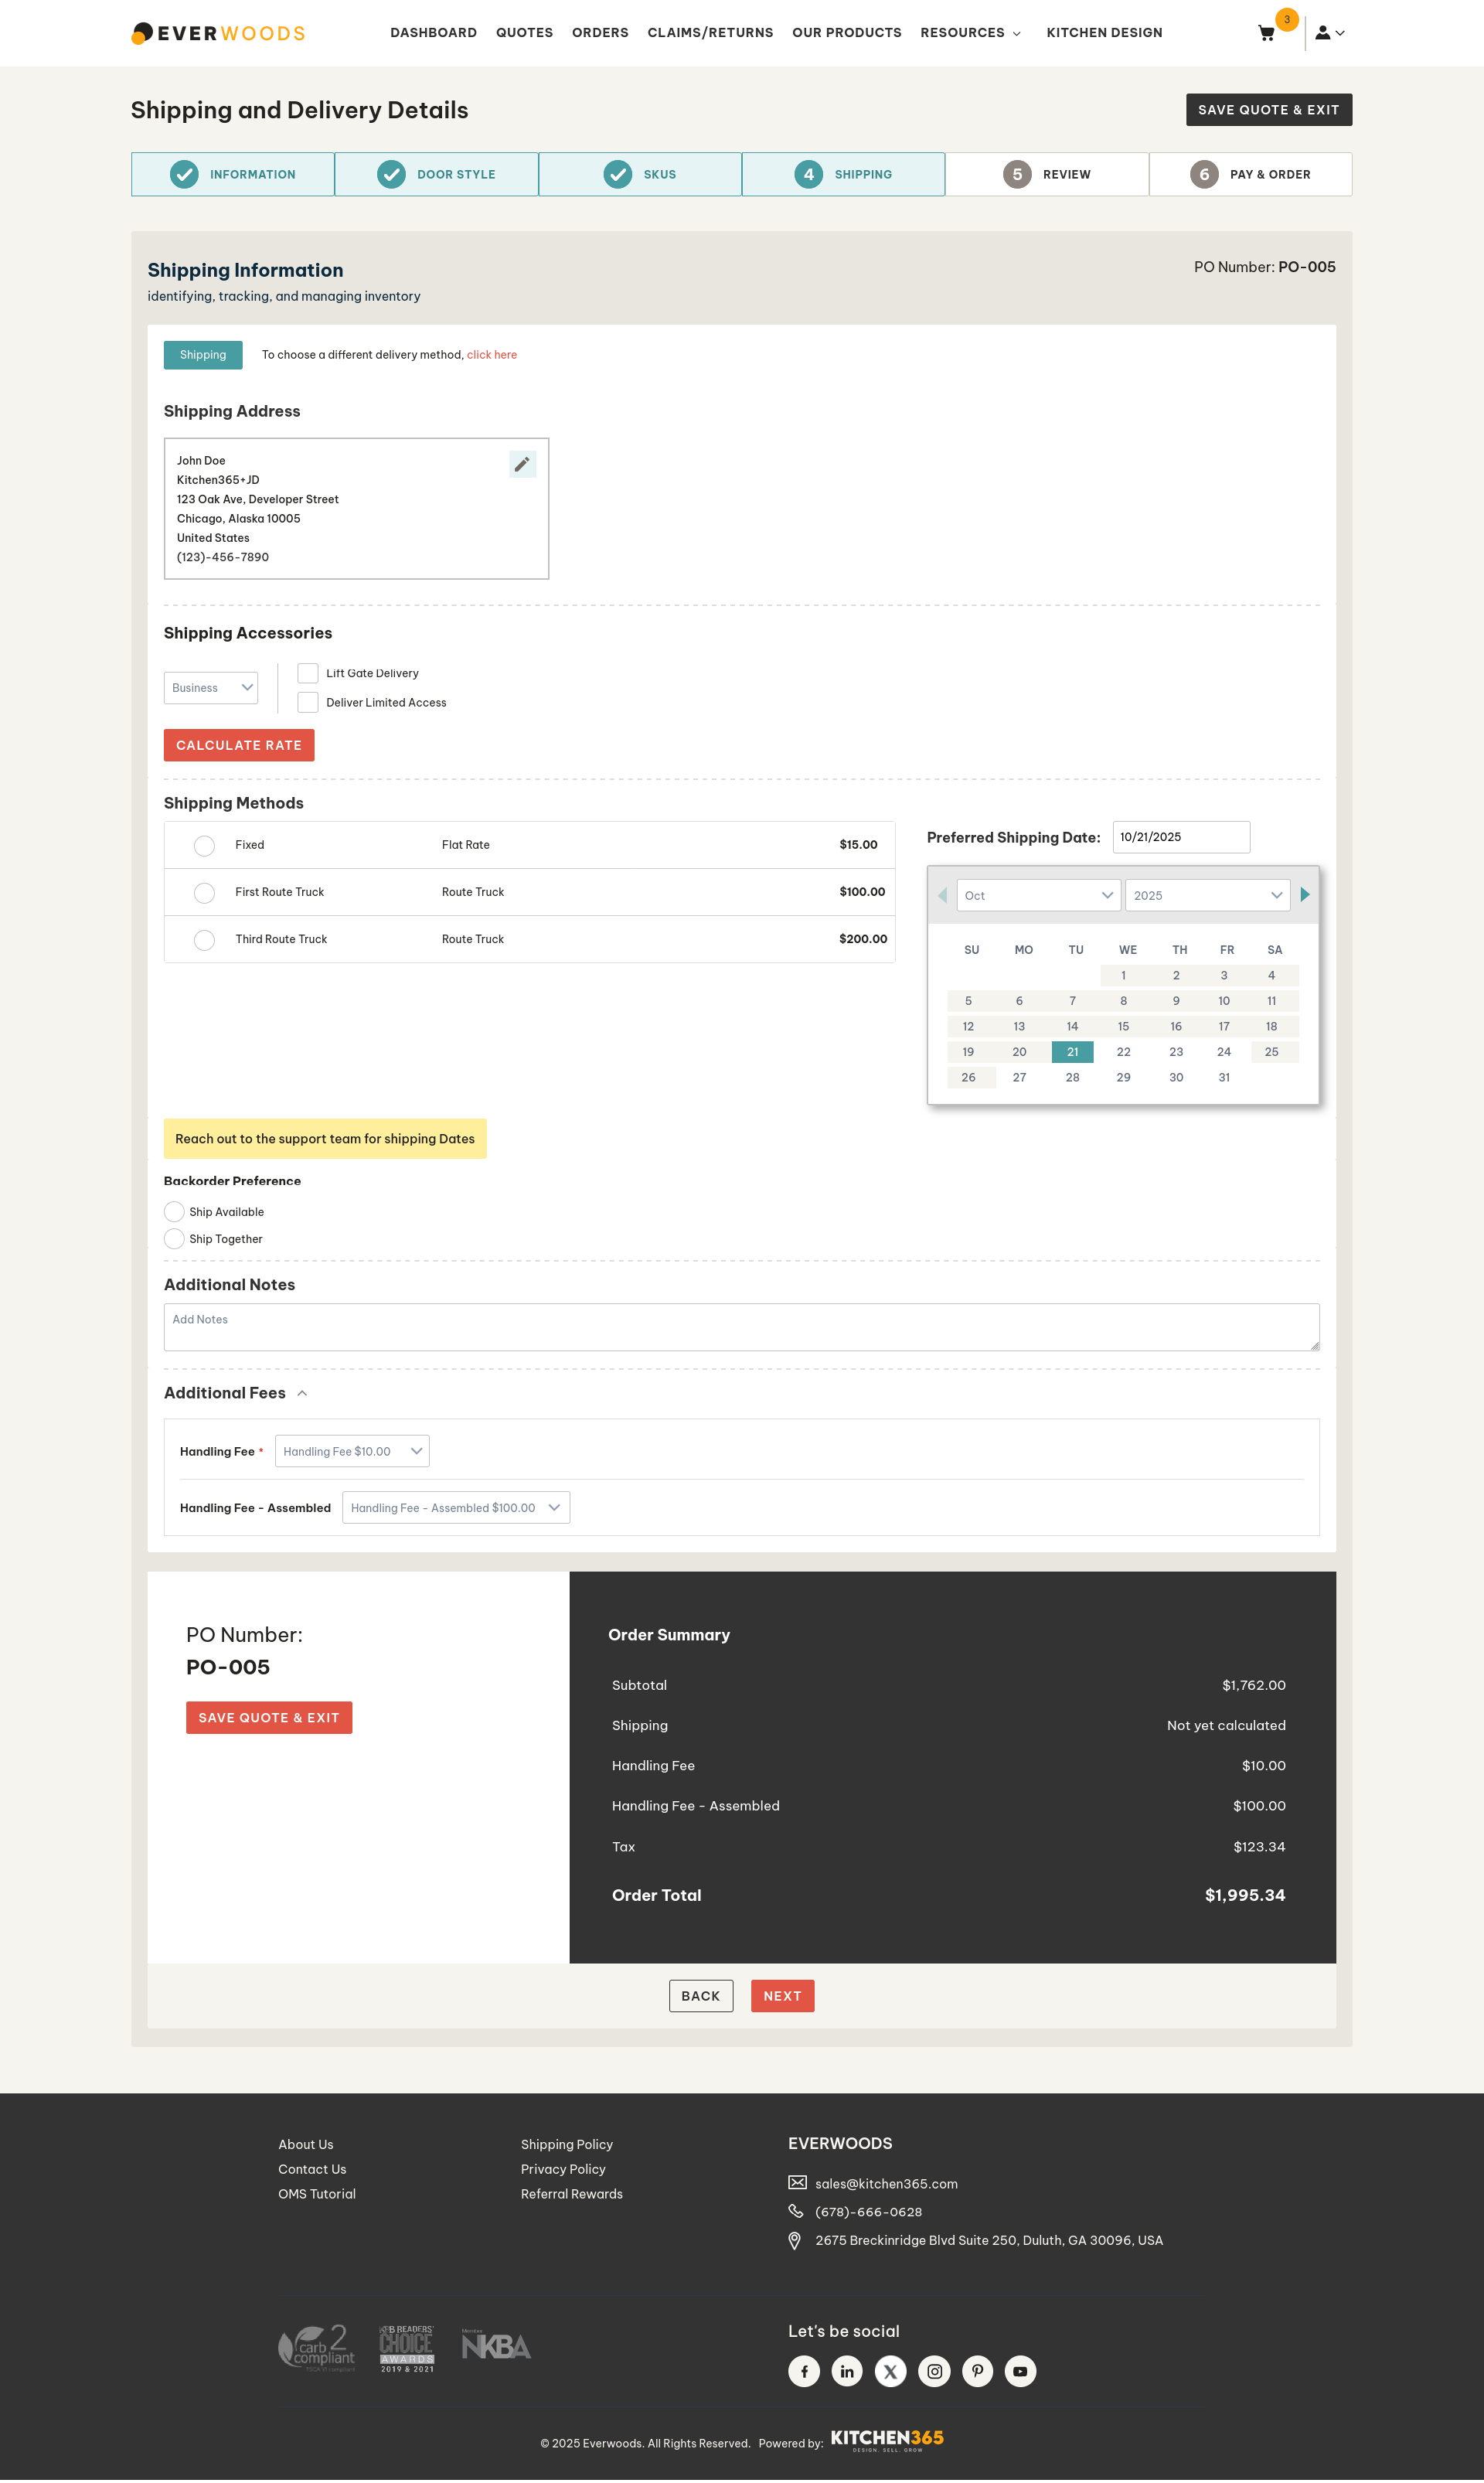The width and height of the screenshot is (1484, 2483).
Task: Collapse the Additional Fees section
Action: tap(302, 1393)
